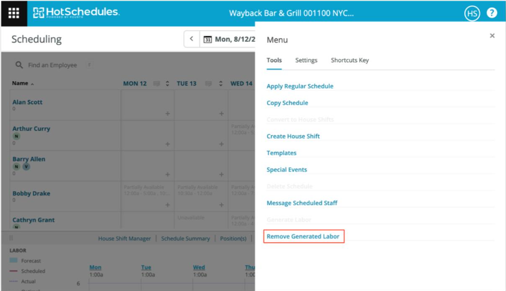
Task: Click the calendar date picker icon
Action: point(207,40)
